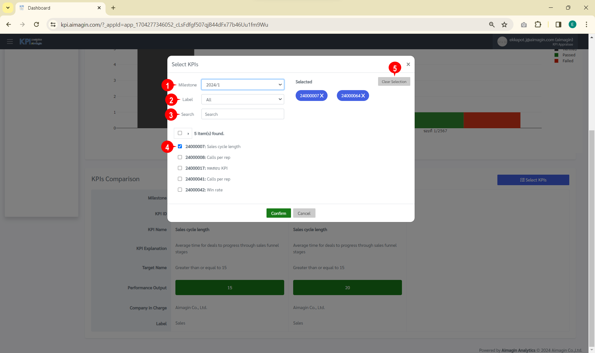Open browser zoom magnifier icon
Image resolution: width=595 pixels, height=353 pixels.
[491, 24]
